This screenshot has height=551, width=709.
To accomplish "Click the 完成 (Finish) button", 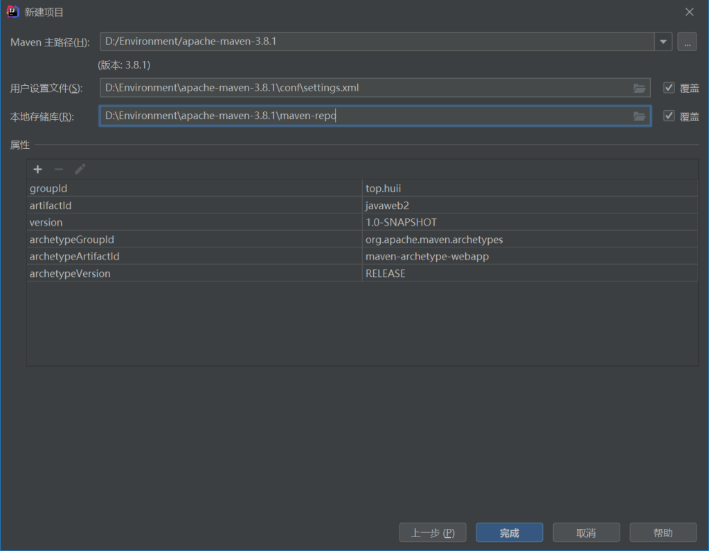I will 510,533.
